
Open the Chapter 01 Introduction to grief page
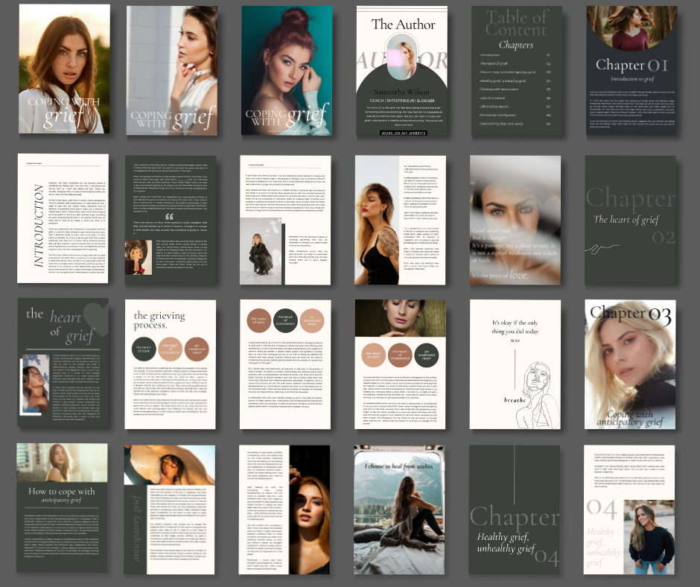click(x=631, y=71)
